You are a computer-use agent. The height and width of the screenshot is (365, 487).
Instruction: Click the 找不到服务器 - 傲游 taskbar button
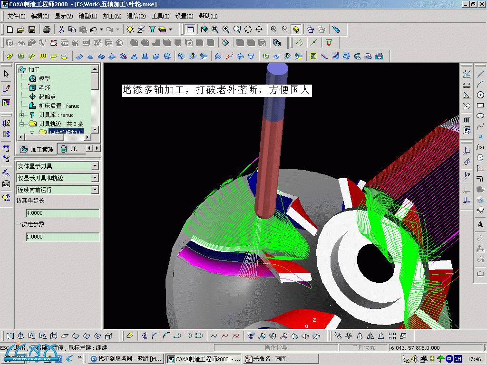pyautogui.click(x=126, y=359)
